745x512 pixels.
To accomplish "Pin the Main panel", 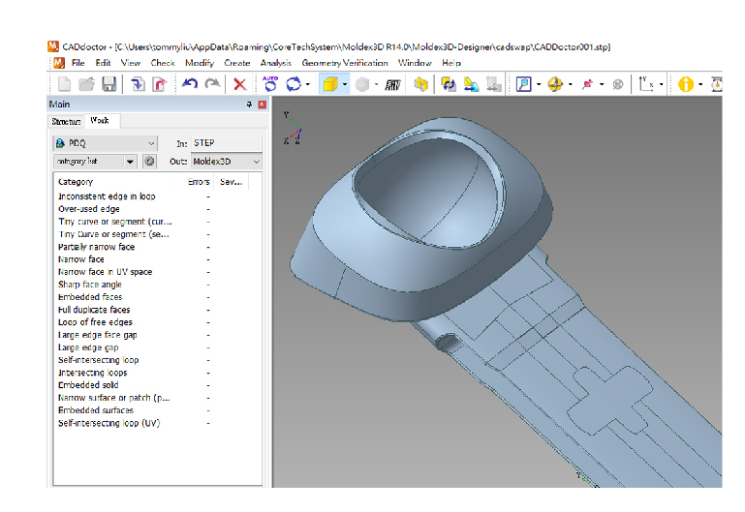I will click(249, 105).
